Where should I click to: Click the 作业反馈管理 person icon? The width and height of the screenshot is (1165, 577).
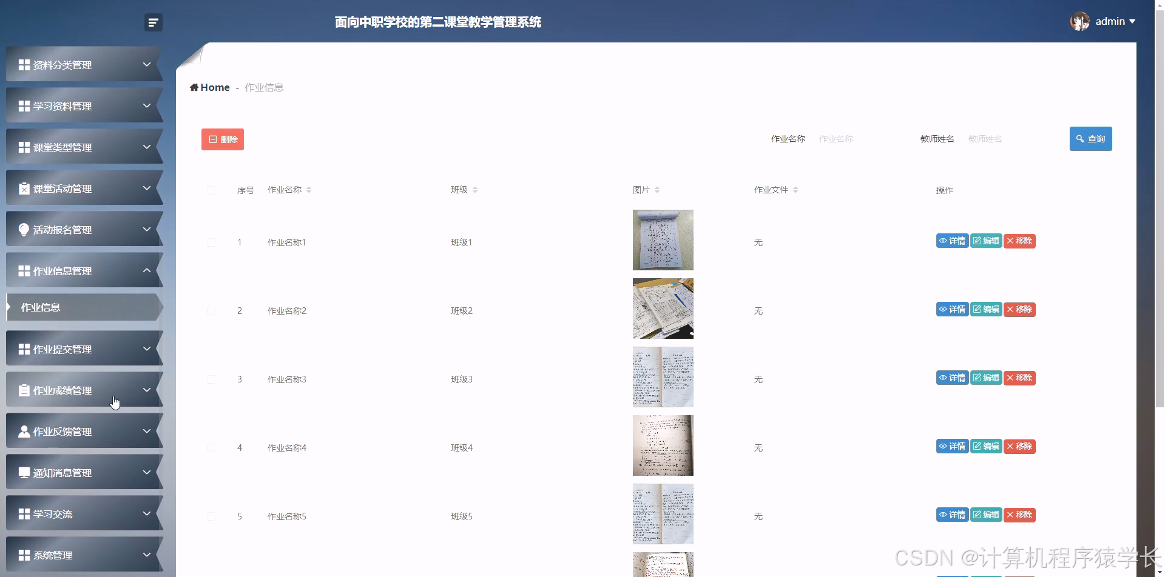pyautogui.click(x=24, y=432)
